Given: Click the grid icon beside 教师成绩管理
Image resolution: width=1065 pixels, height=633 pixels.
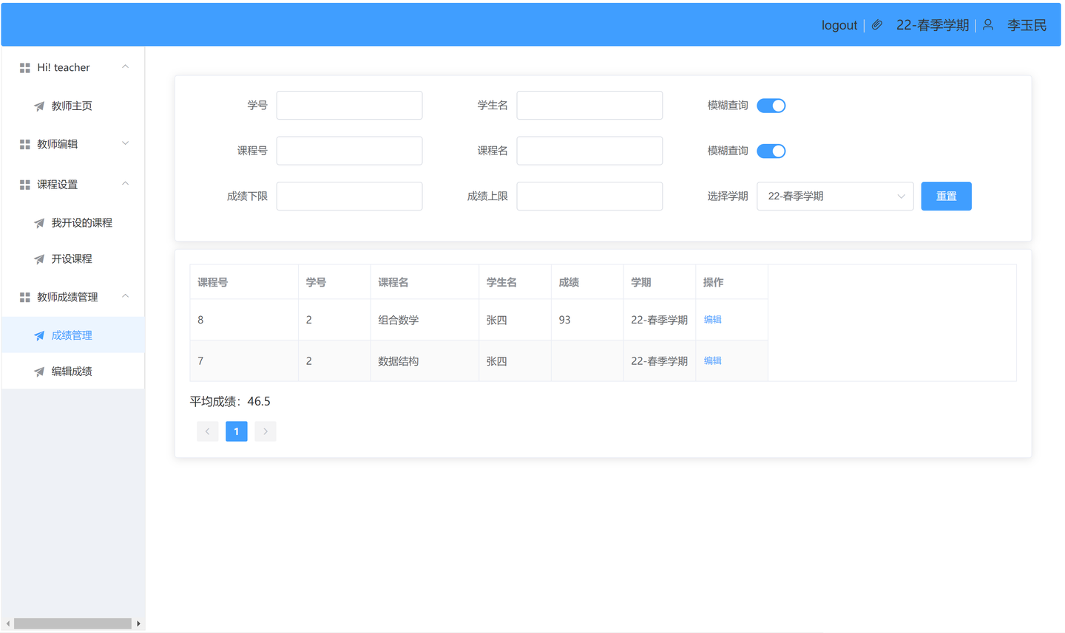Looking at the screenshot, I should 23,297.
